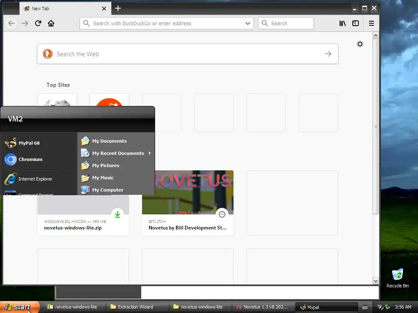Expand My Recent Documents submenu

pyautogui.click(x=116, y=153)
